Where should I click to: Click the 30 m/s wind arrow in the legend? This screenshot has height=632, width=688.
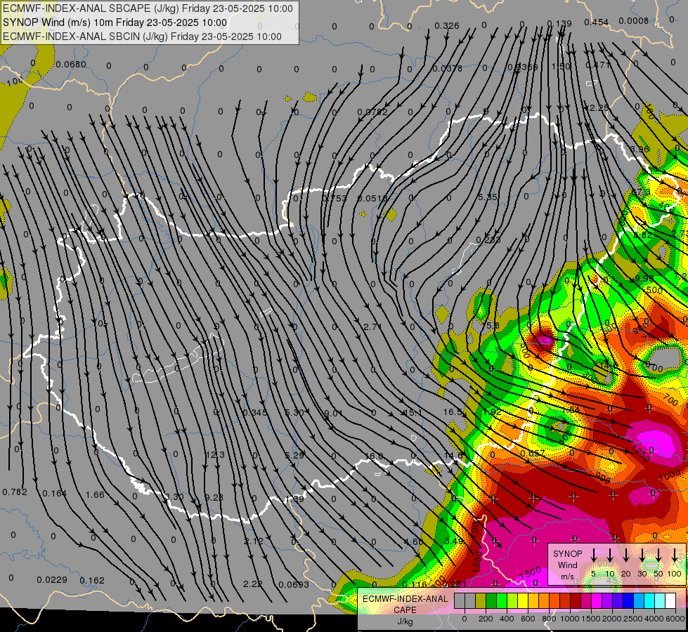point(642,555)
